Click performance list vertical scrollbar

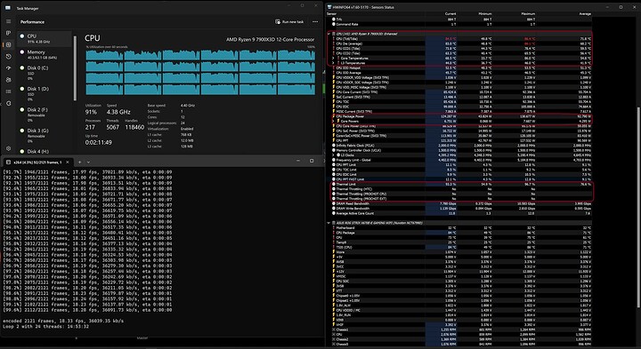pos(75,68)
